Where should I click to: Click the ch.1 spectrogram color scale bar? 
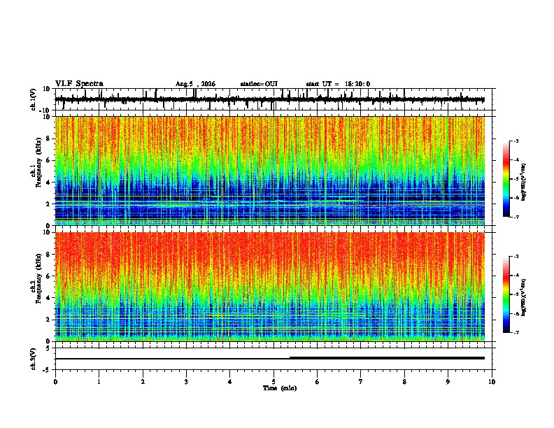(x=506, y=179)
